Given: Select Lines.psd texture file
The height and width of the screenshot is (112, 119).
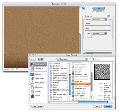Looking at the screenshot, I should coord(78,72).
